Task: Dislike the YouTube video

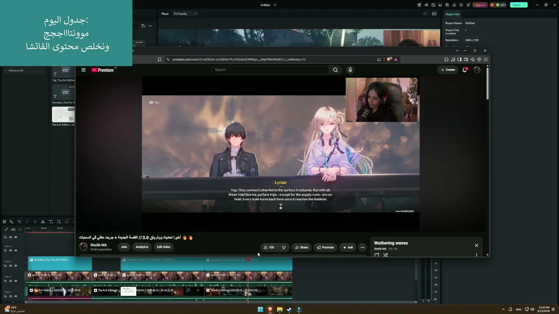Action: click(284, 247)
